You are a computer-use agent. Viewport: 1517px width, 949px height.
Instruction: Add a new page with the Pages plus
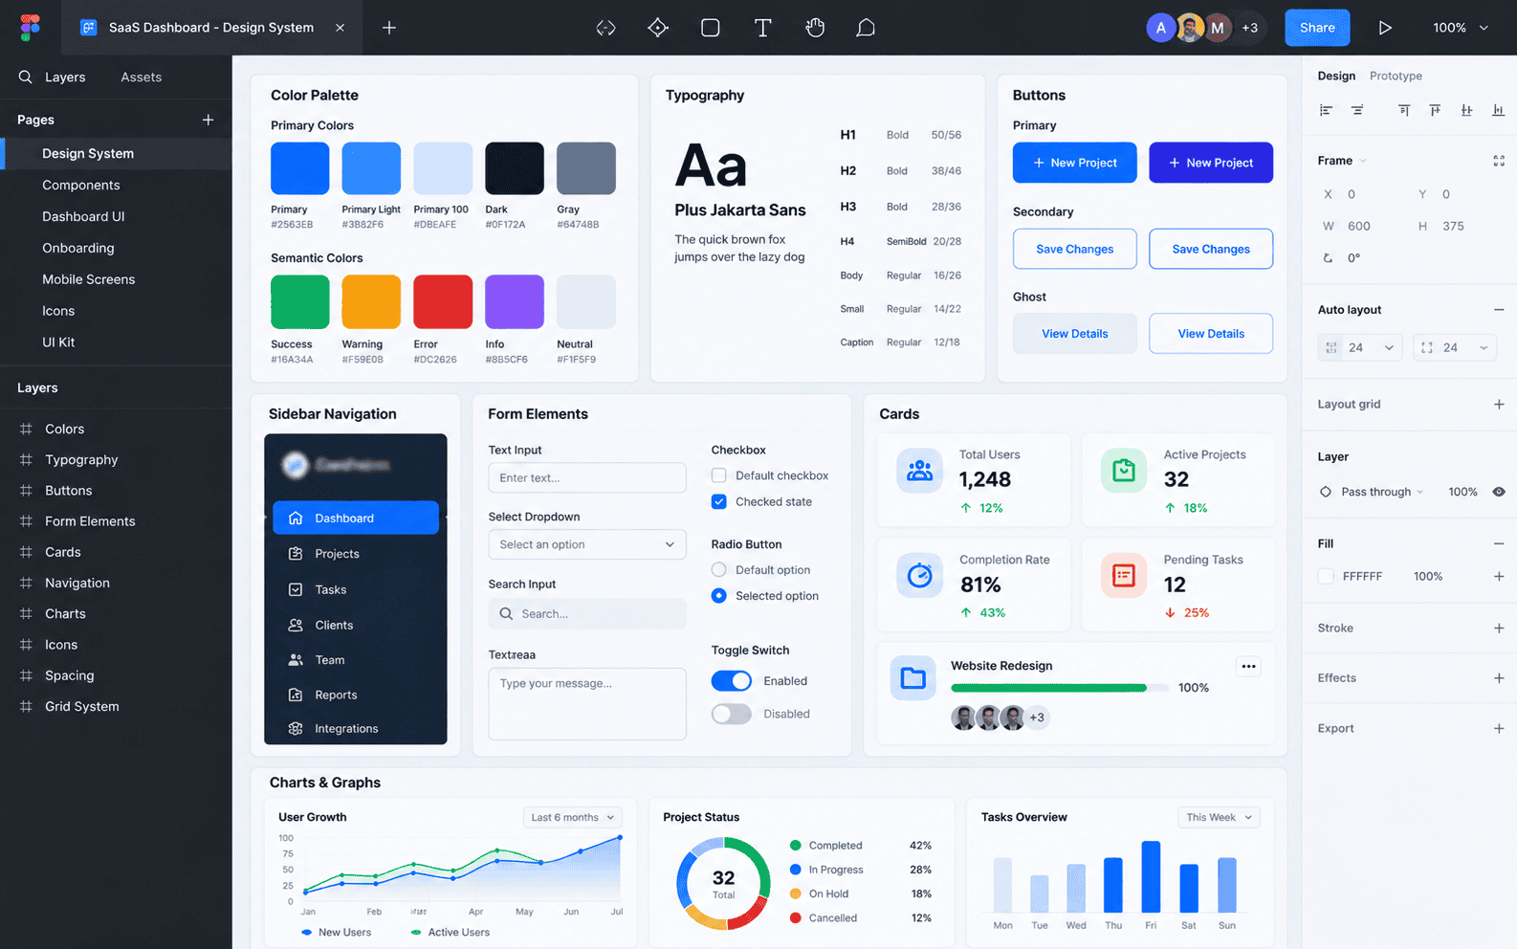pyautogui.click(x=208, y=120)
